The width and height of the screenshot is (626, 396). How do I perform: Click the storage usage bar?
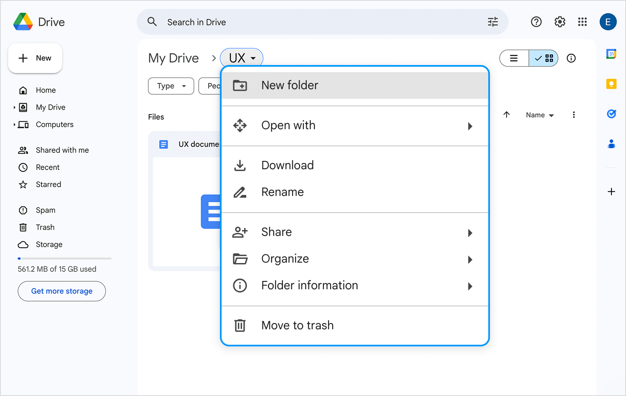coord(65,258)
